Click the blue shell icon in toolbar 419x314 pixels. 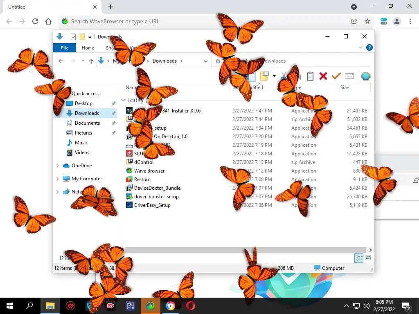[365, 76]
